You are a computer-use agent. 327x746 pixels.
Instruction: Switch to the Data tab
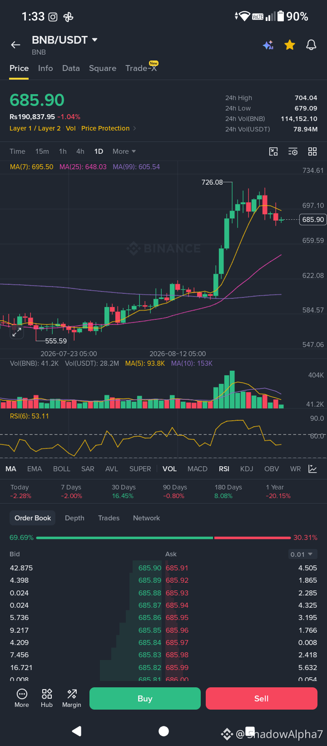71,68
